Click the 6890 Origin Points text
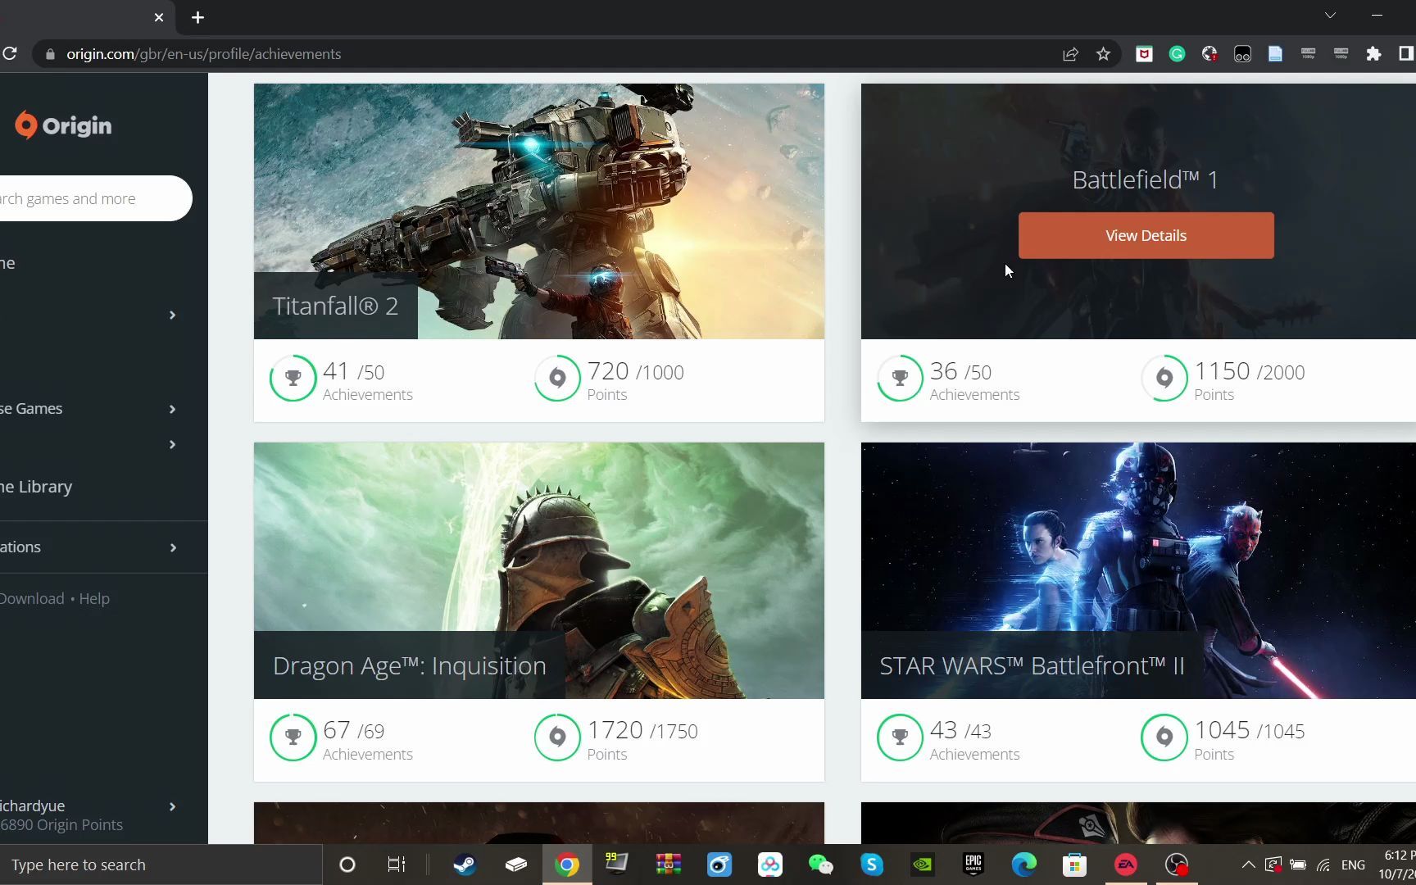 tap(61, 825)
